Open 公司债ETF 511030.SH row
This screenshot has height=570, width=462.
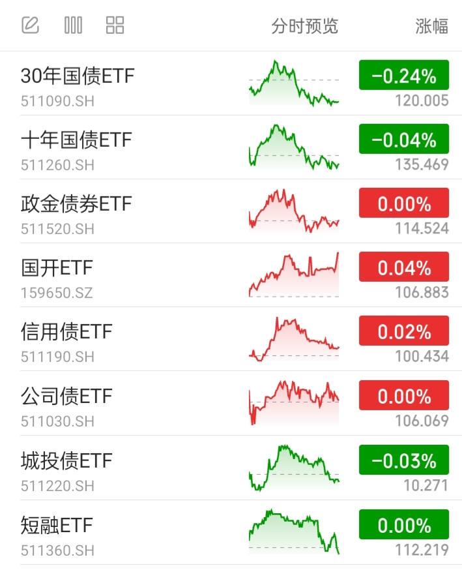[231, 403]
